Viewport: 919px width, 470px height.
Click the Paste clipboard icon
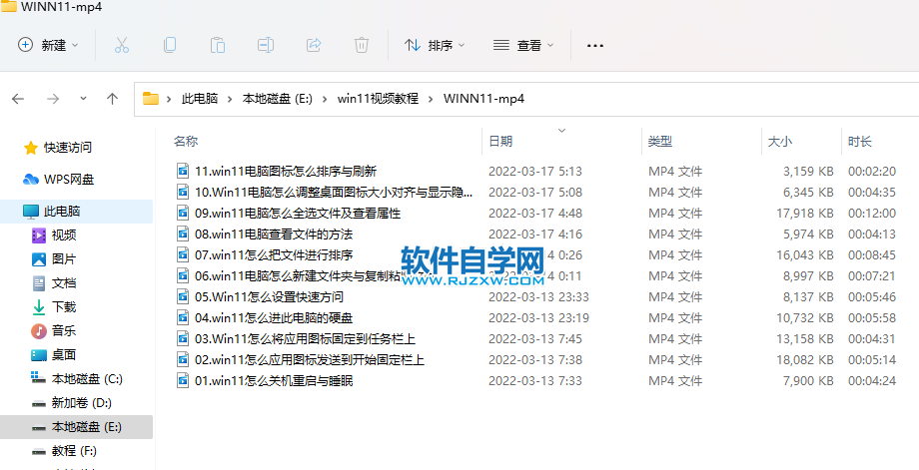click(218, 45)
